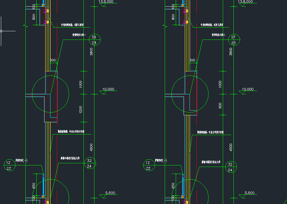Select the hatched concrete beam in right section
The width and height of the screenshot is (287, 204).
191,93
